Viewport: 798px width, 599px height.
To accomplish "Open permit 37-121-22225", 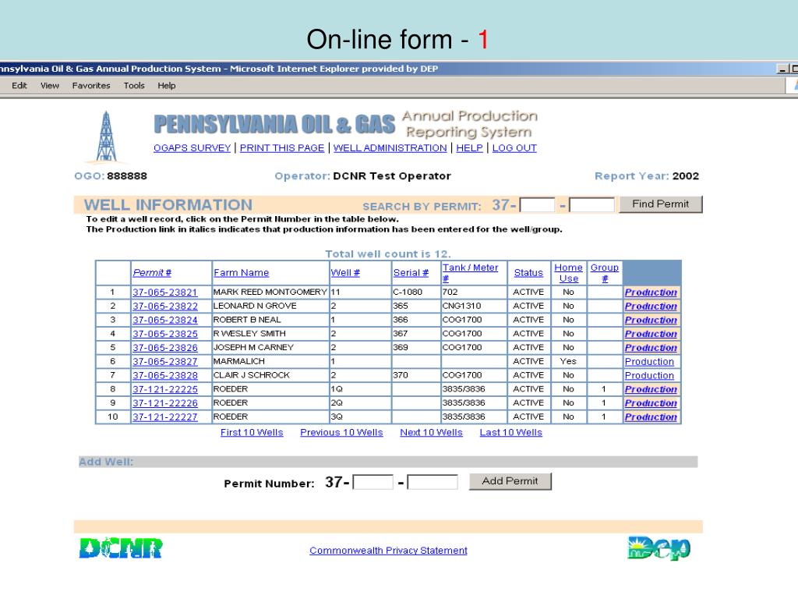I will click(x=165, y=389).
